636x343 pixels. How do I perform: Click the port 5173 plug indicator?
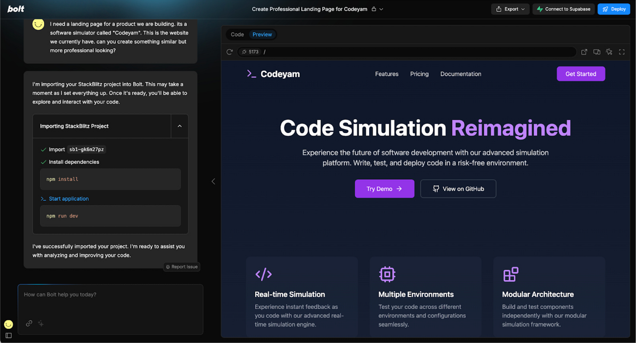pyautogui.click(x=250, y=52)
